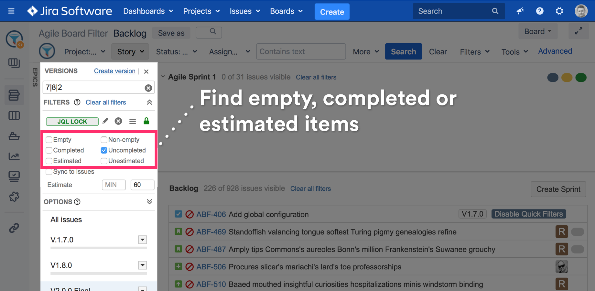Open the hamburger list icon beside JQL LOCK
This screenshot has height=291, width=595.
point(133,121)
